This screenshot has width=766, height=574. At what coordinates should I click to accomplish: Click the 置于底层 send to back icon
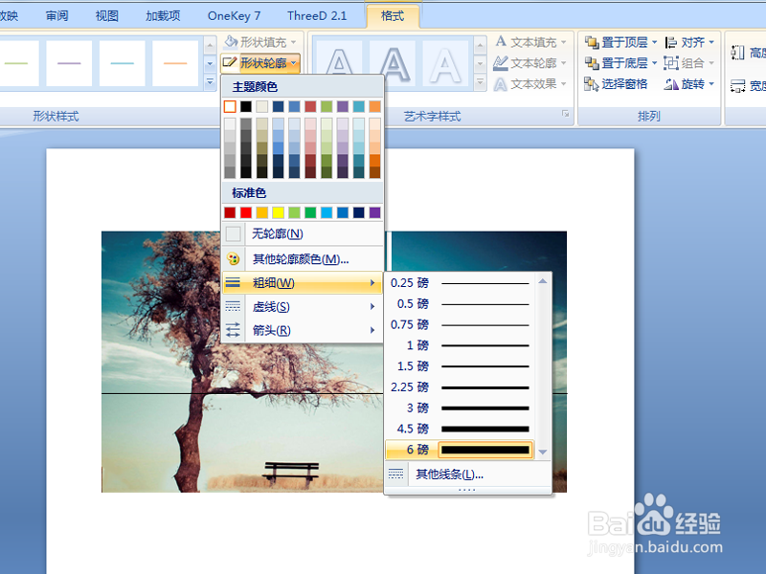[592, 63]
